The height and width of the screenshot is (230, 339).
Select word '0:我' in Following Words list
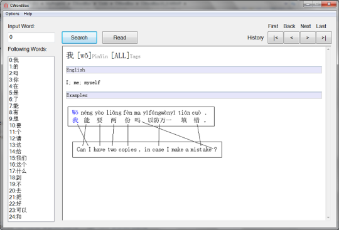(14, 60)
